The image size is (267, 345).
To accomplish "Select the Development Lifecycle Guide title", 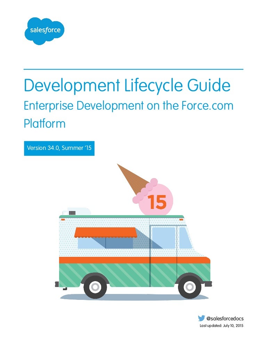I will click(127, 86).
